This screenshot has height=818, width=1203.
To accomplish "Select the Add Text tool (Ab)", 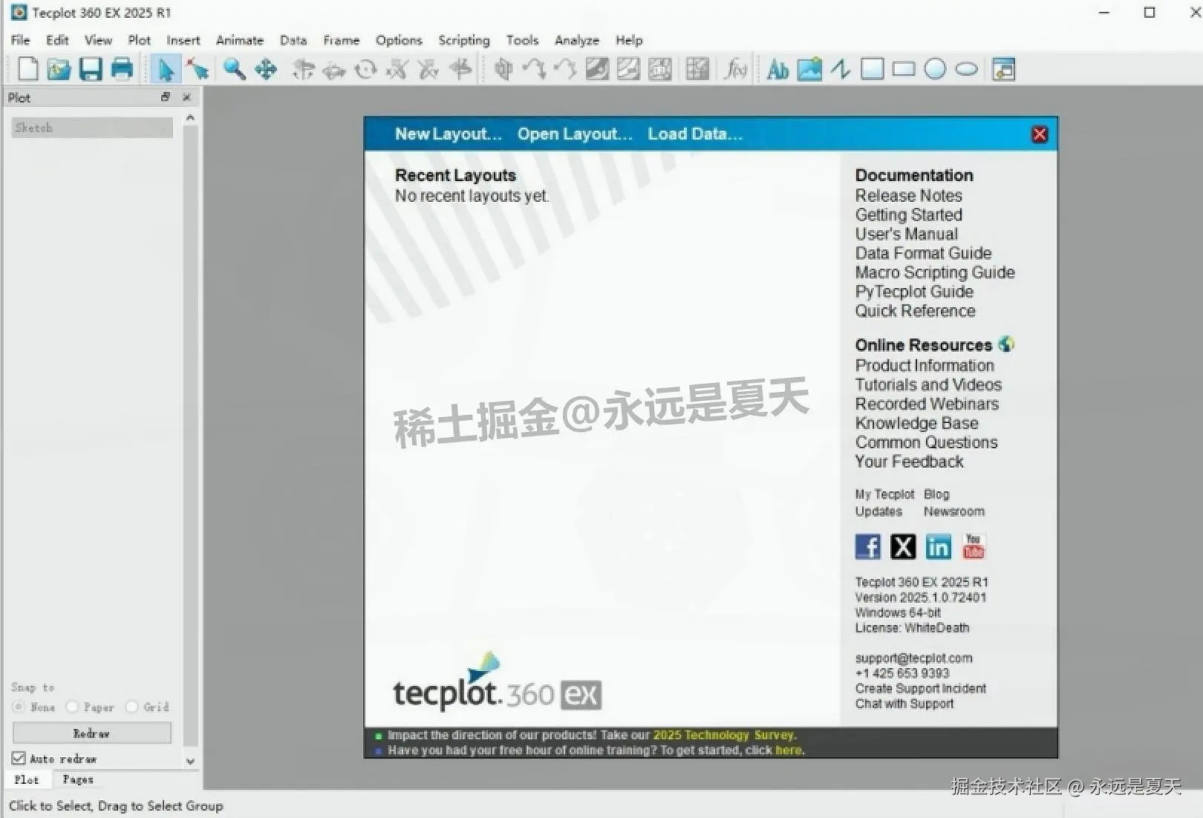I will 777,69.
